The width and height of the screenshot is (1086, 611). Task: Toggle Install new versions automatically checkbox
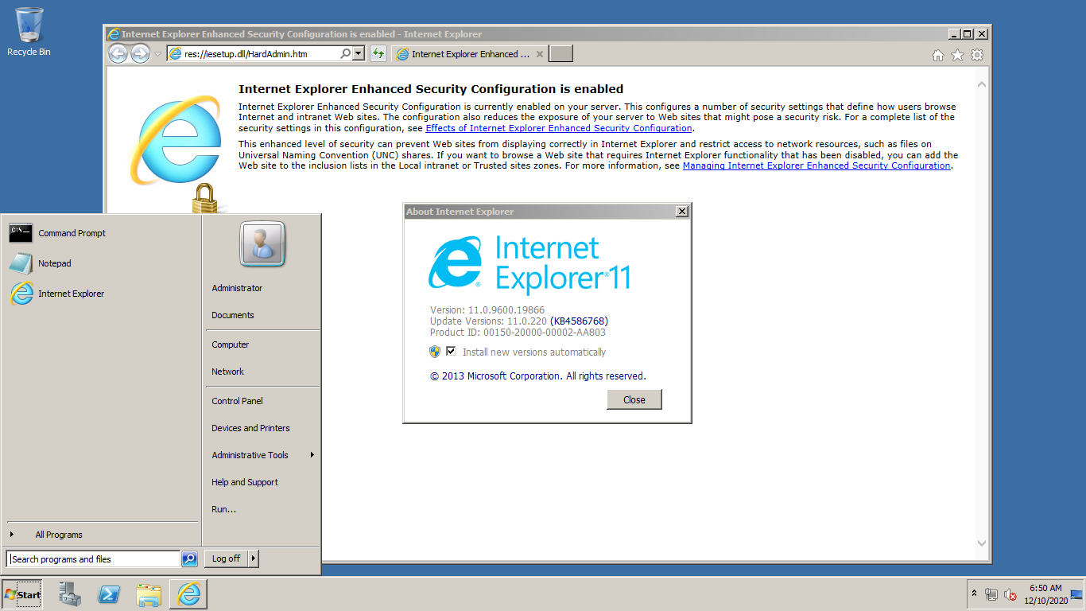tap(451, 352)
